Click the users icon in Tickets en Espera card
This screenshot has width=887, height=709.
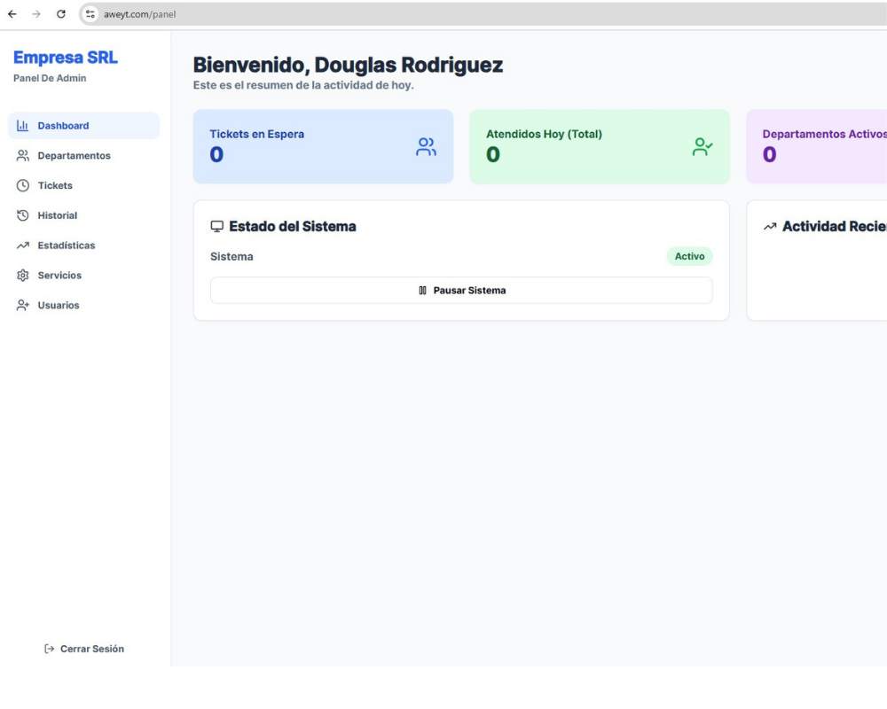pyautogui.click(x=426, y=147)
